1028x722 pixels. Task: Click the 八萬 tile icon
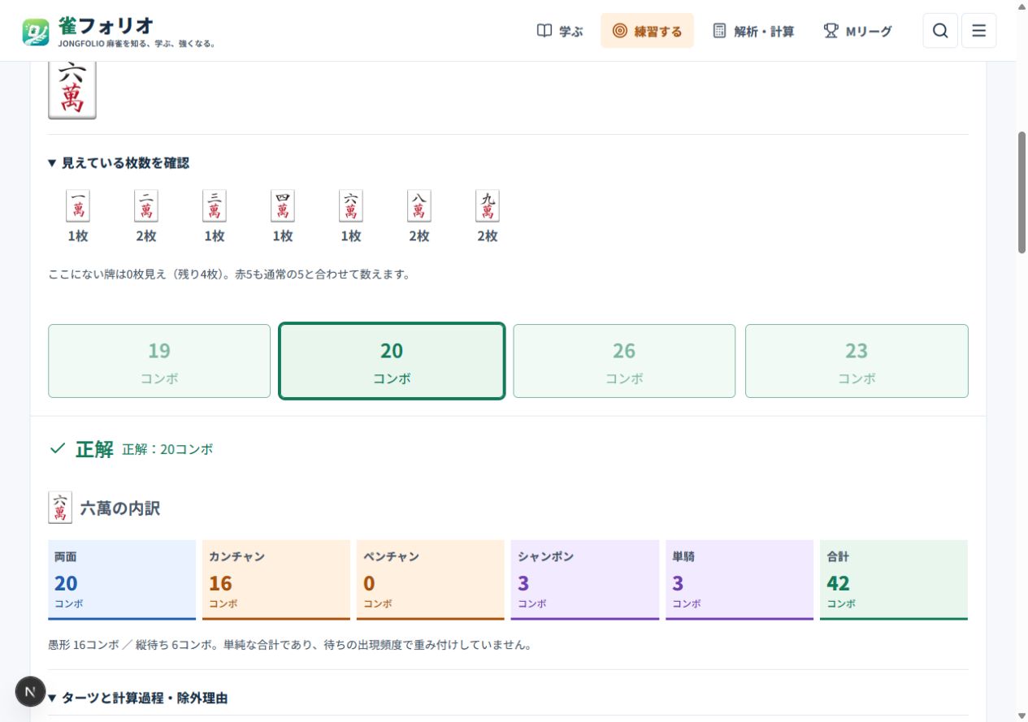click(x=419, y=206)
